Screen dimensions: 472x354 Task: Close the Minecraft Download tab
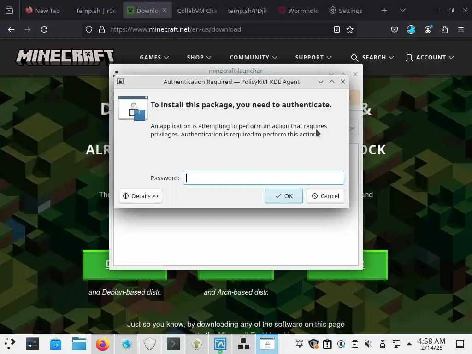165,10
